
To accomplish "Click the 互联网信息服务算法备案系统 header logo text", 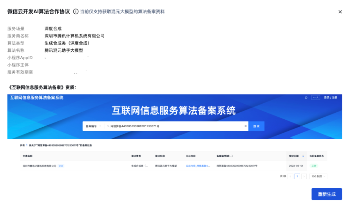I will (37, 97).
